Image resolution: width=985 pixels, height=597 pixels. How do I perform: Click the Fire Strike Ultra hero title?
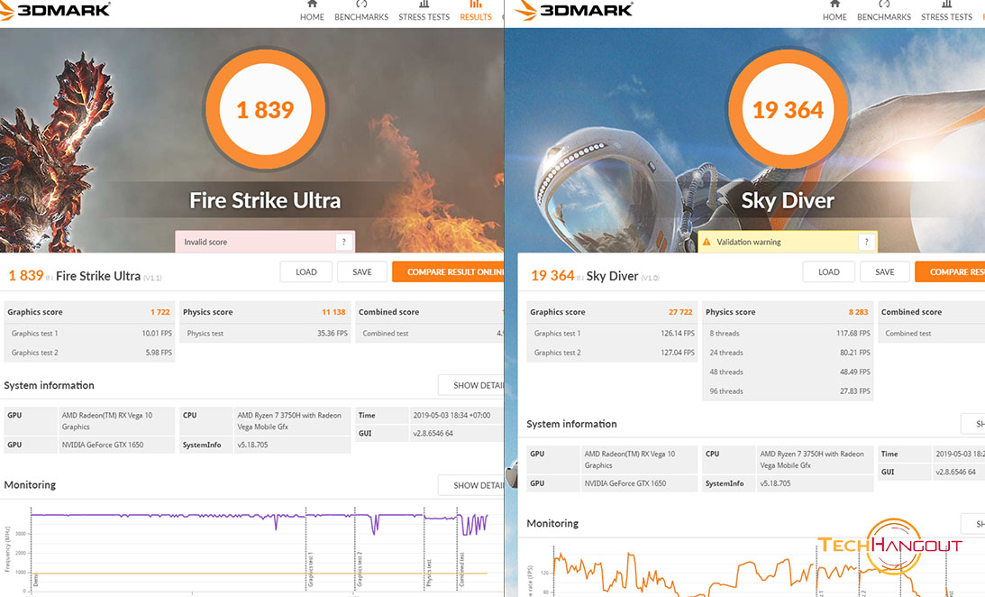click(265, 200)
